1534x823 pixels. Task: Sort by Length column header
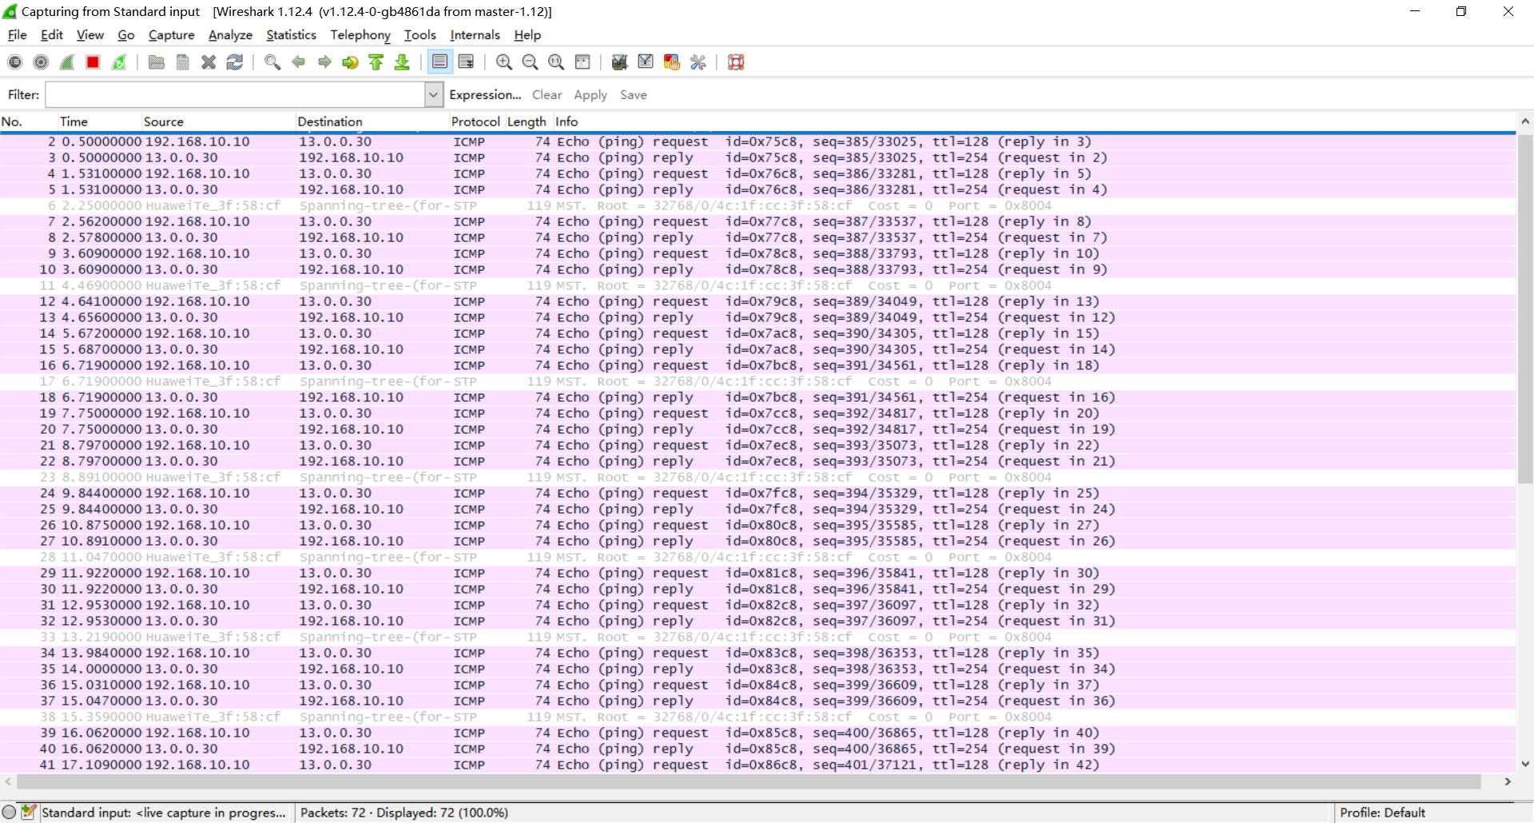click(528, 121)
